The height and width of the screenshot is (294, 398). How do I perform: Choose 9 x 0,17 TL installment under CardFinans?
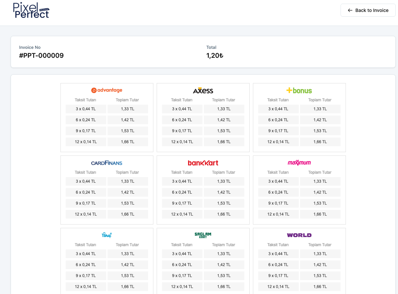point(86,203)
